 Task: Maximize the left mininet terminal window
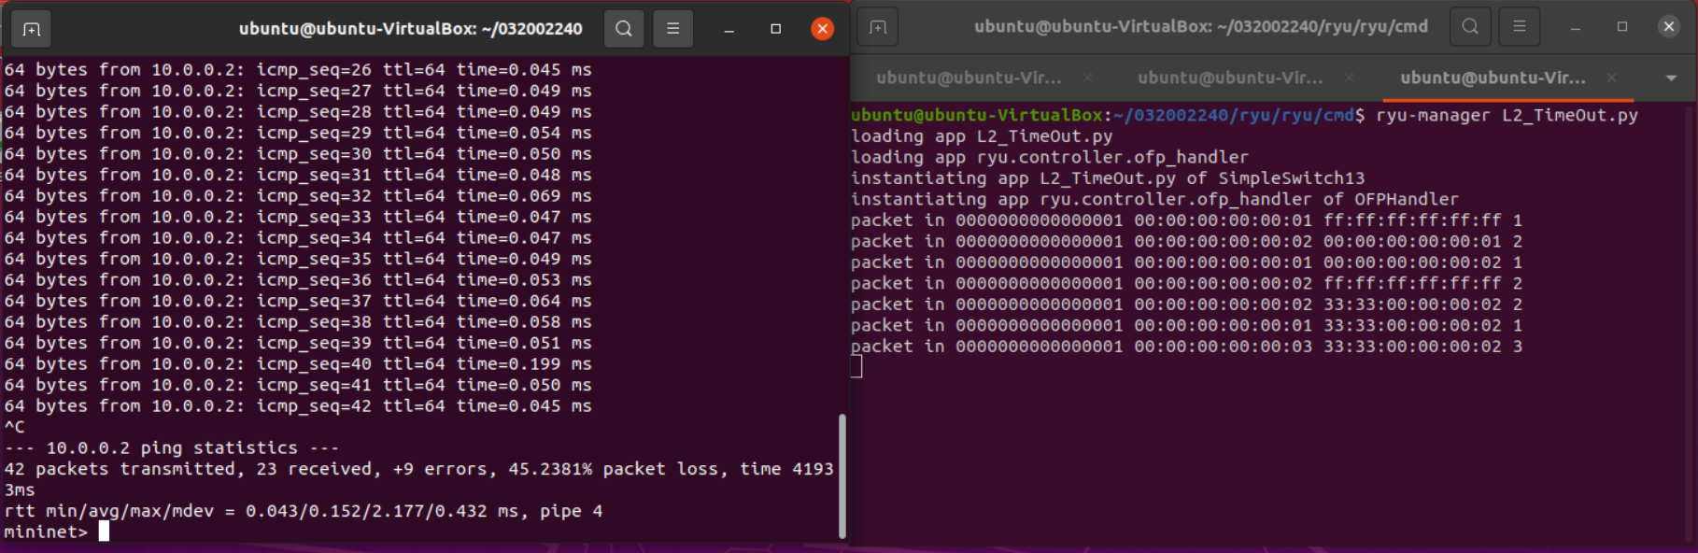coord(775,29)
